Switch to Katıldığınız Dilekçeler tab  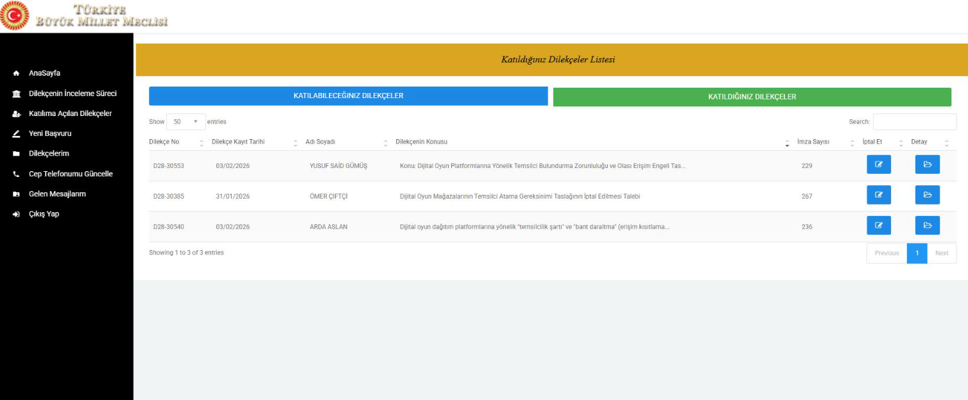pos(752,97)
